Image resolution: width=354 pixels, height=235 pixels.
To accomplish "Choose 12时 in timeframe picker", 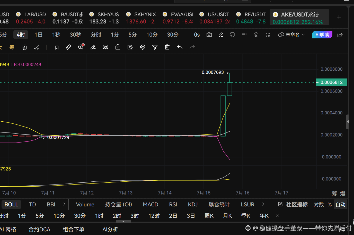I will click(154, 216).
